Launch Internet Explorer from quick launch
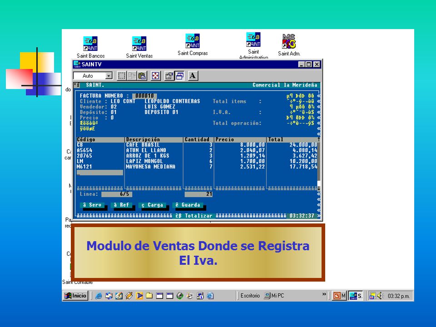436x327 pixels. (99, 296)
